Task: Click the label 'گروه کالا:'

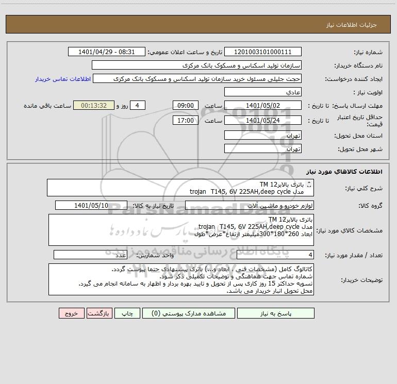Action: (370, 206)
